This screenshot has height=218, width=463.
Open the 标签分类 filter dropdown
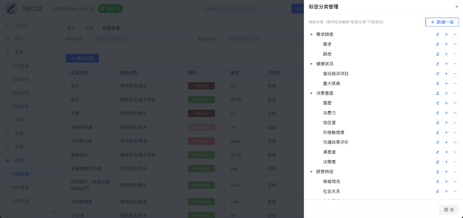pos(264,39)
